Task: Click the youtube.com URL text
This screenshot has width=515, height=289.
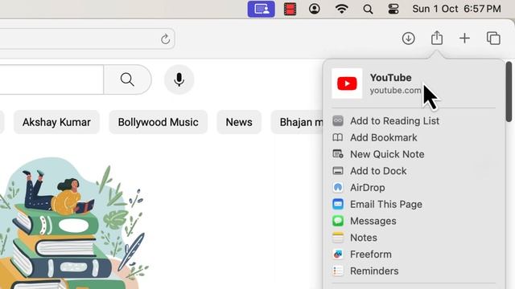Action: [395, 91]
